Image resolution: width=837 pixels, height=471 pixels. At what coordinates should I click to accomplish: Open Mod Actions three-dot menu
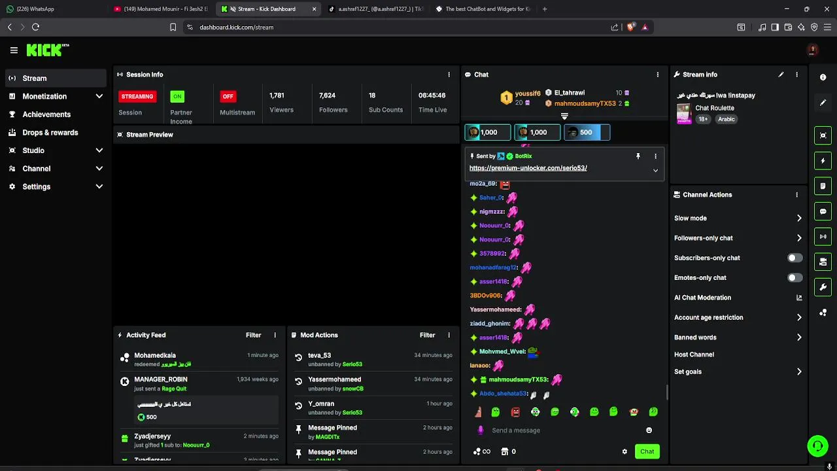click(x=449, y=335)
